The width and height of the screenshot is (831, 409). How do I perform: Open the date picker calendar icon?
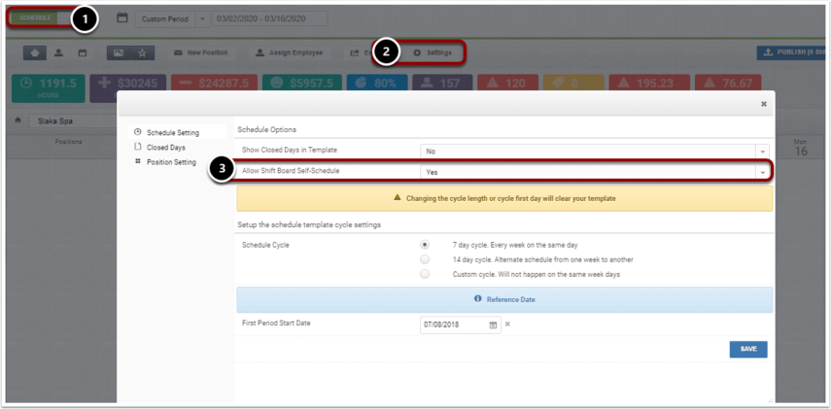[x=493, y=324]
